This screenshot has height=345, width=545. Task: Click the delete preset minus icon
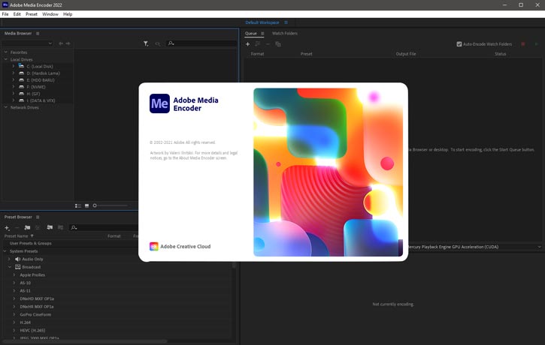pos(17,228)
